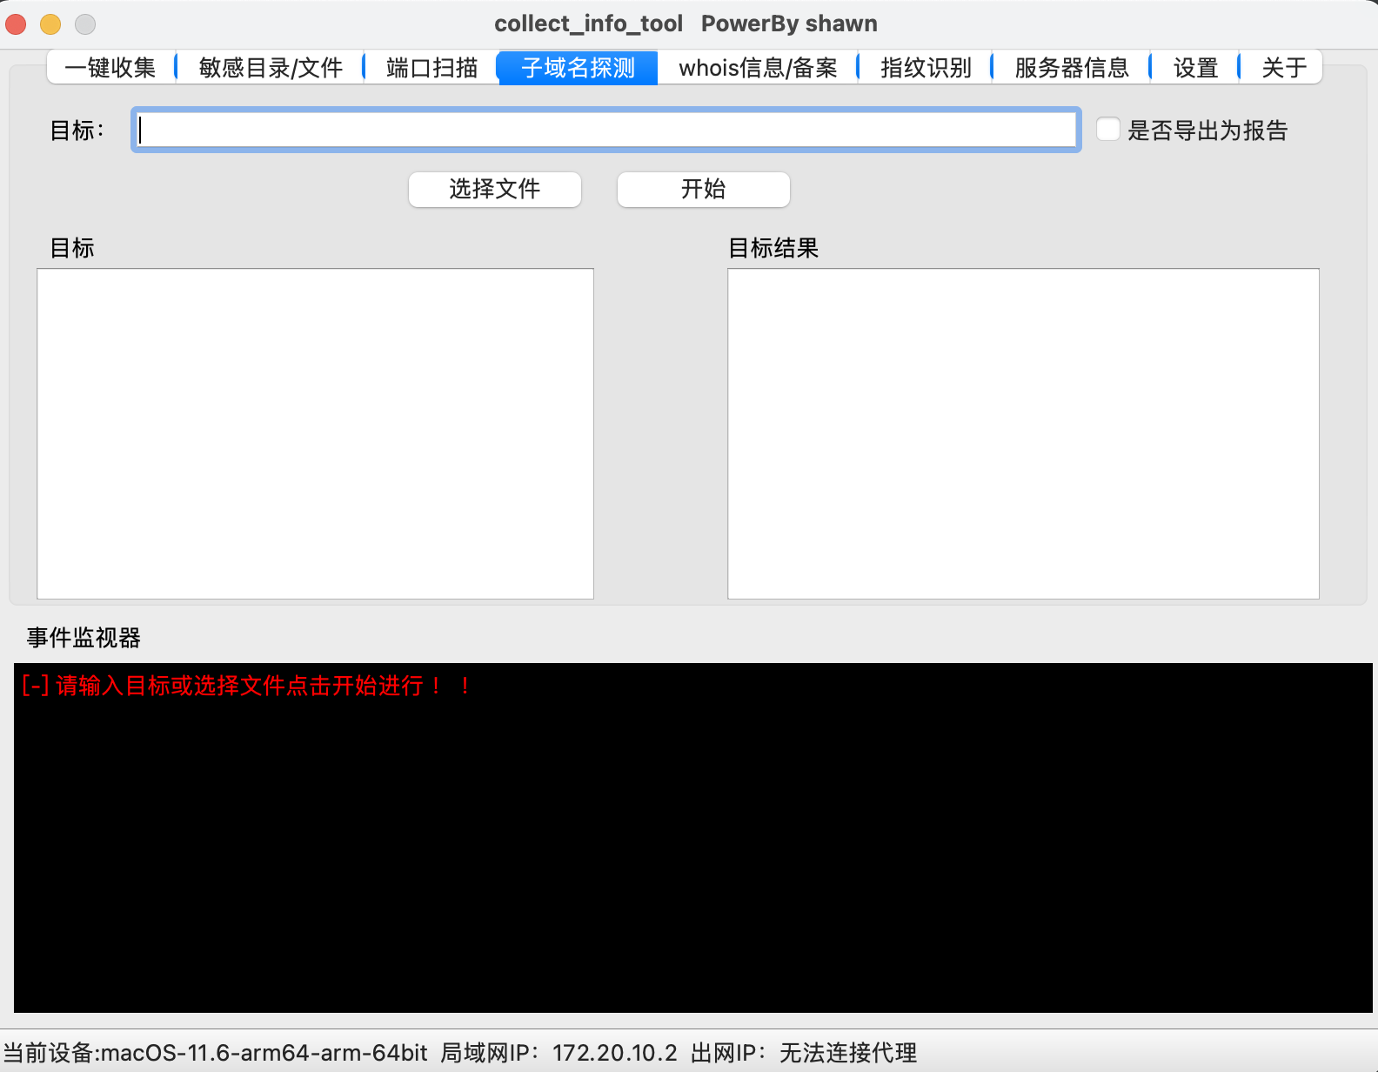Click the 选择文件 button
The image size is (1378, 1072).
point(495,189)
